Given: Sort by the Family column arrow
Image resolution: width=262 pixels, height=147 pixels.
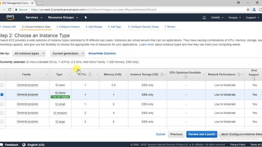Looking at the screenshot, I should [x=47, y=75].
